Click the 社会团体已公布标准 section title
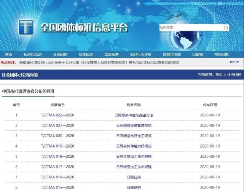Screen dimensions: 244x192 tap(20, 75)
